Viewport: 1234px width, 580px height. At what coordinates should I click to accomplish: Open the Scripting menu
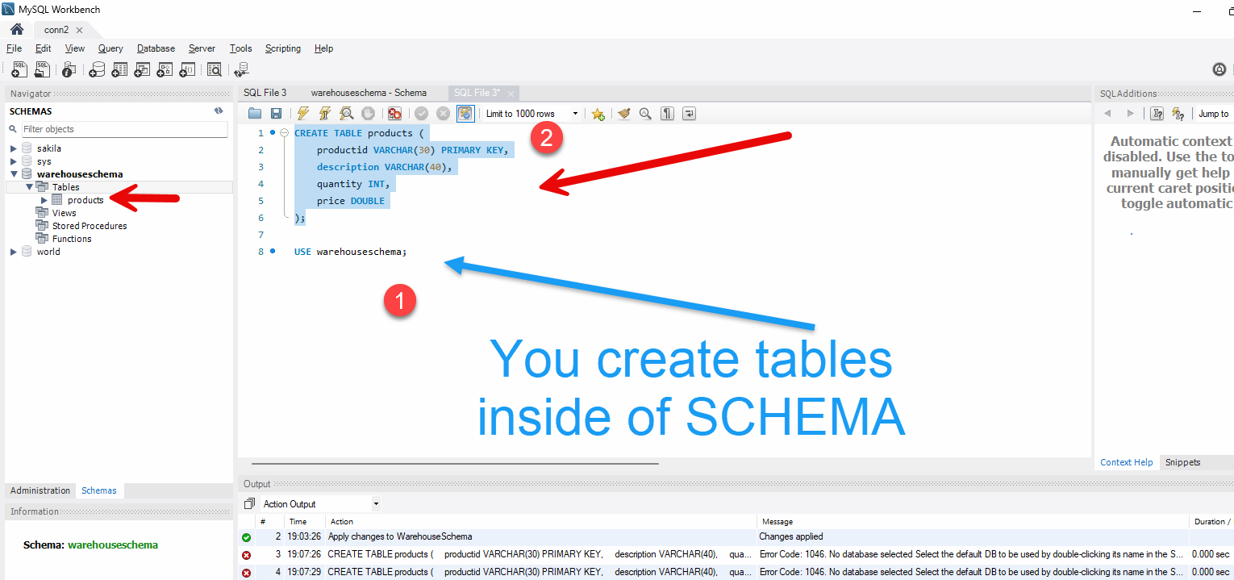tap(283, 48)
